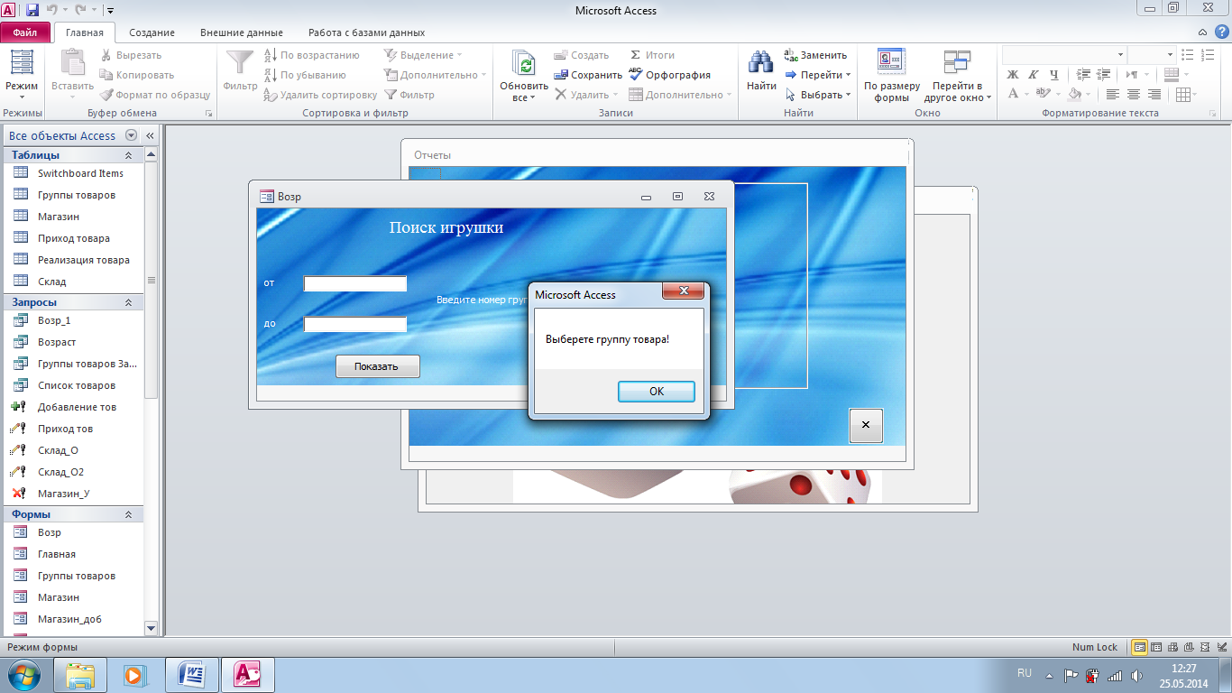The width and height of the screenshot is (1232, 693).
Task: Open Word from the taskbar
Action: [191, 674]
